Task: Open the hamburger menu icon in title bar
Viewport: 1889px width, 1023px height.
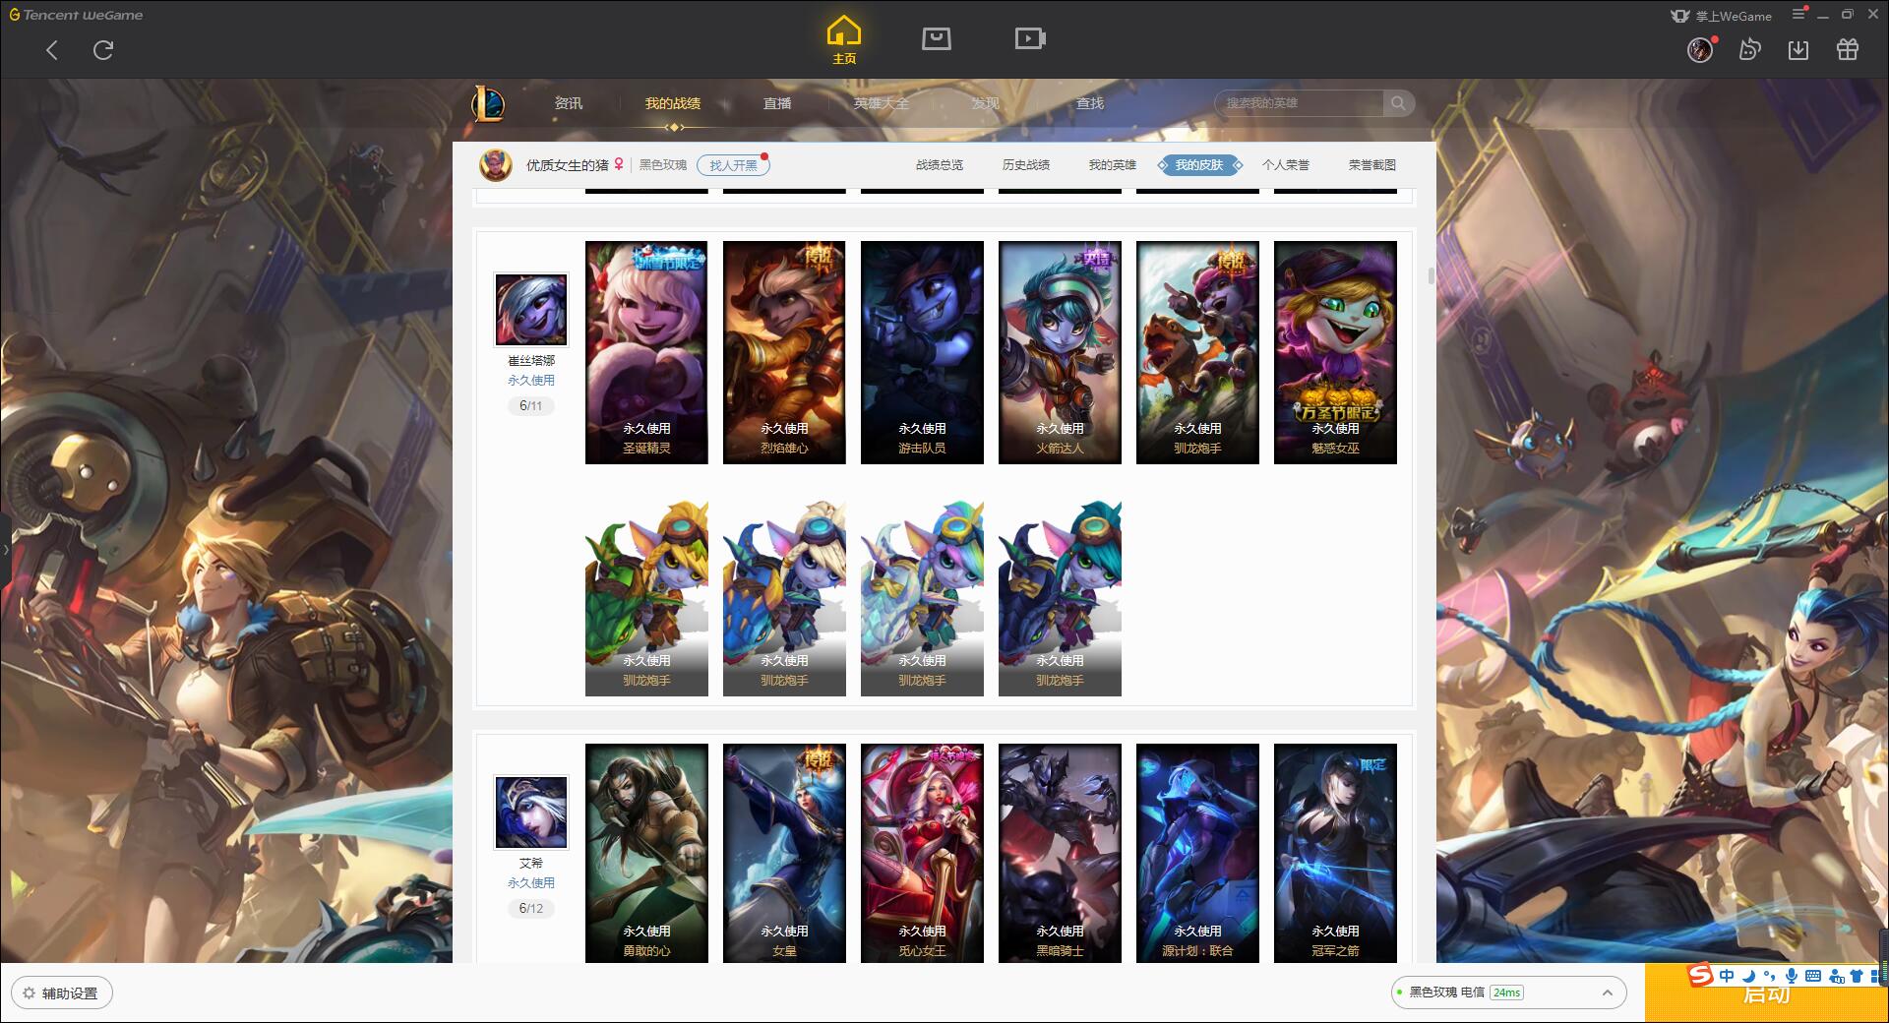Action: tap(1799, 14)
